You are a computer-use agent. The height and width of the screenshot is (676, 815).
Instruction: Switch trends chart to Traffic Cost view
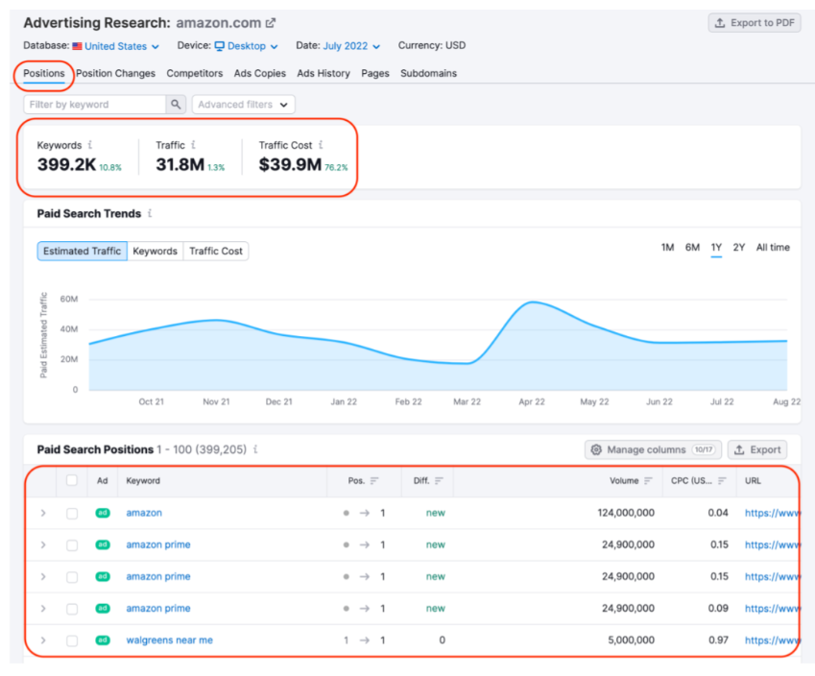click(x=216, y=252)
